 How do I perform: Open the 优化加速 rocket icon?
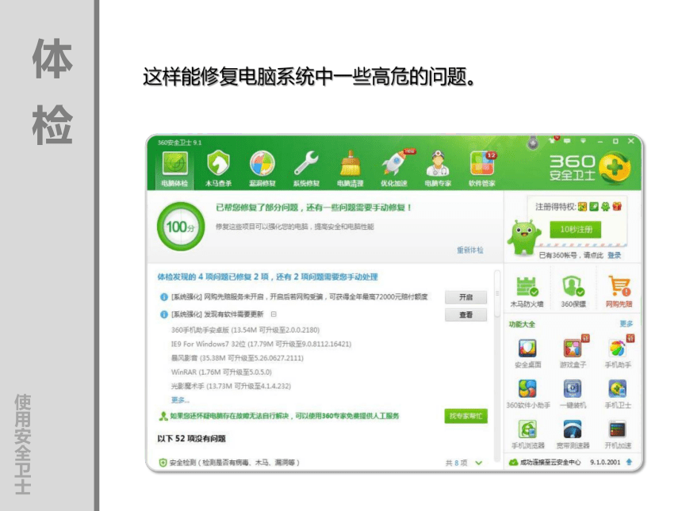(396, 162)
